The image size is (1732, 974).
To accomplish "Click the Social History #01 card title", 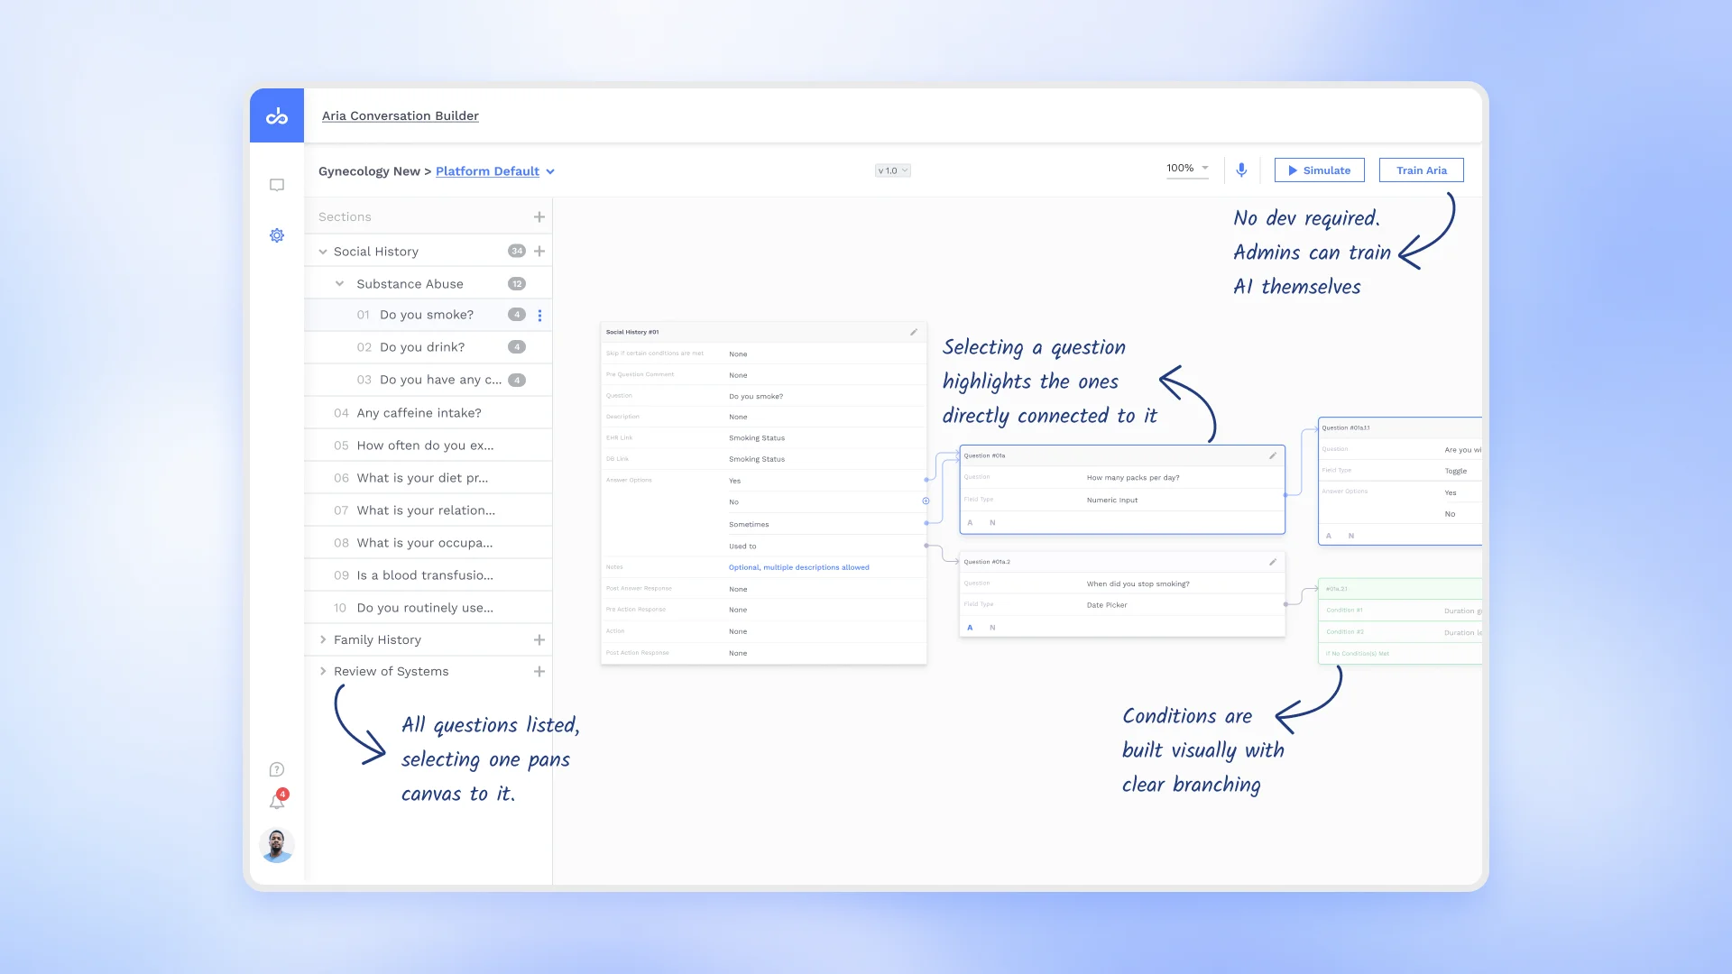I will 632,332.
